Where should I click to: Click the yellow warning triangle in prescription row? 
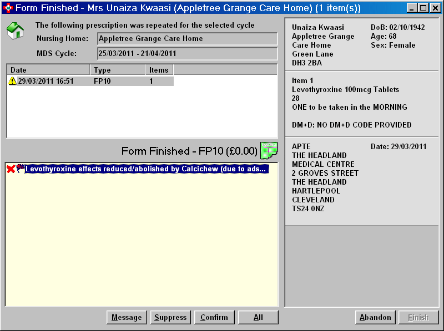(12, 81)
